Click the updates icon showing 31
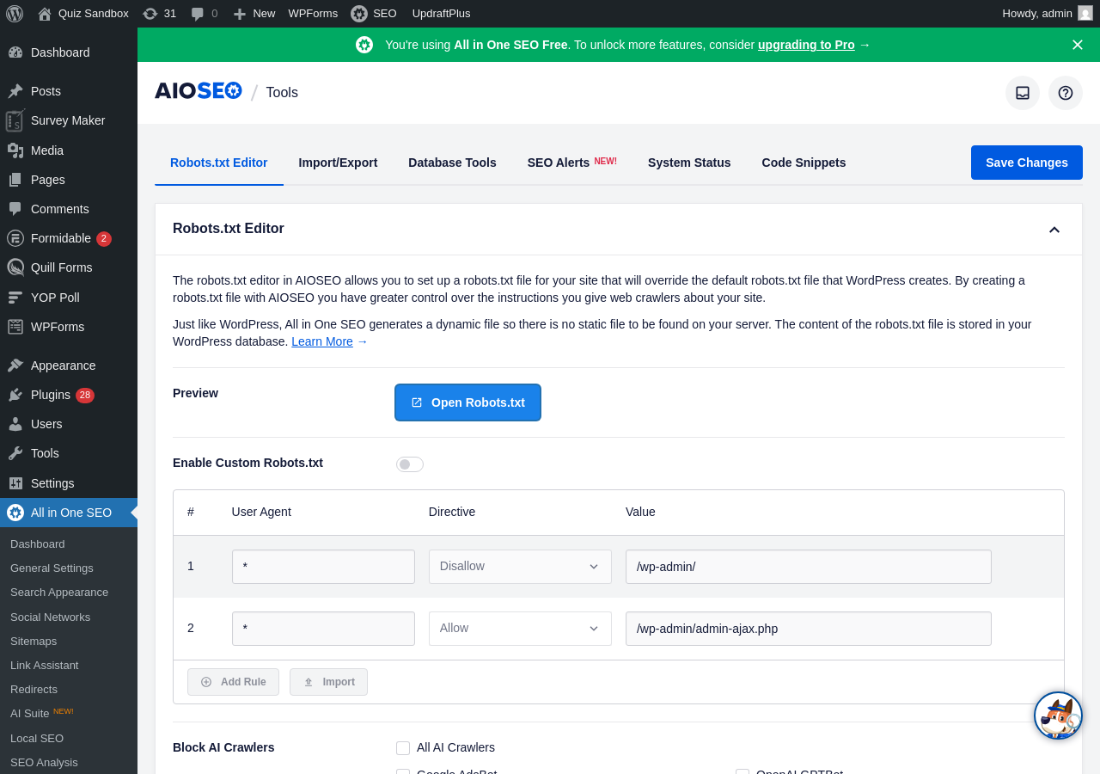Viewport: 1100px width, 774px height. click(x=150, y=14)
